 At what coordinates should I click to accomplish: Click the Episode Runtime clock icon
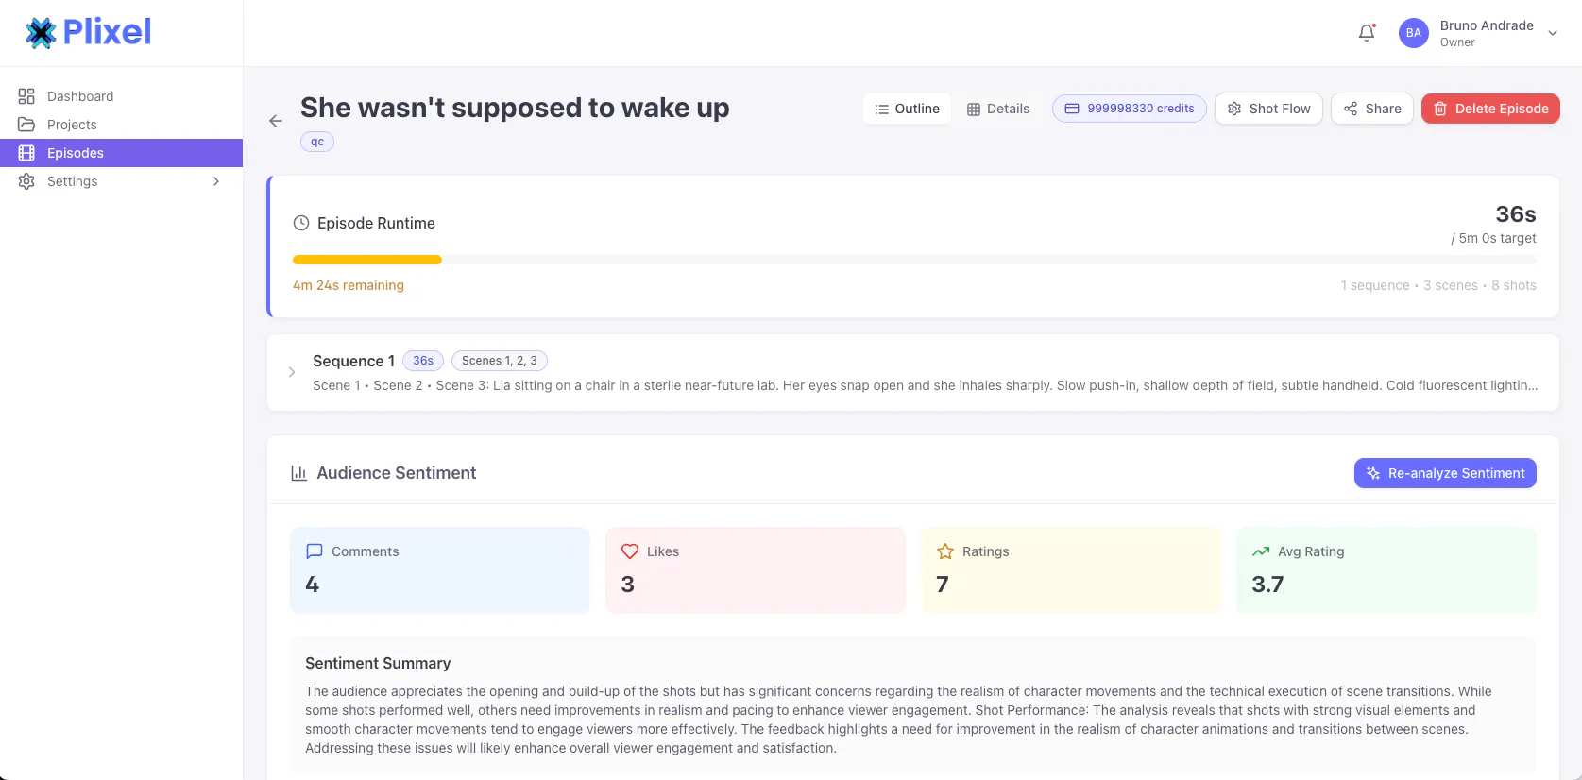(x=301, y=223)
